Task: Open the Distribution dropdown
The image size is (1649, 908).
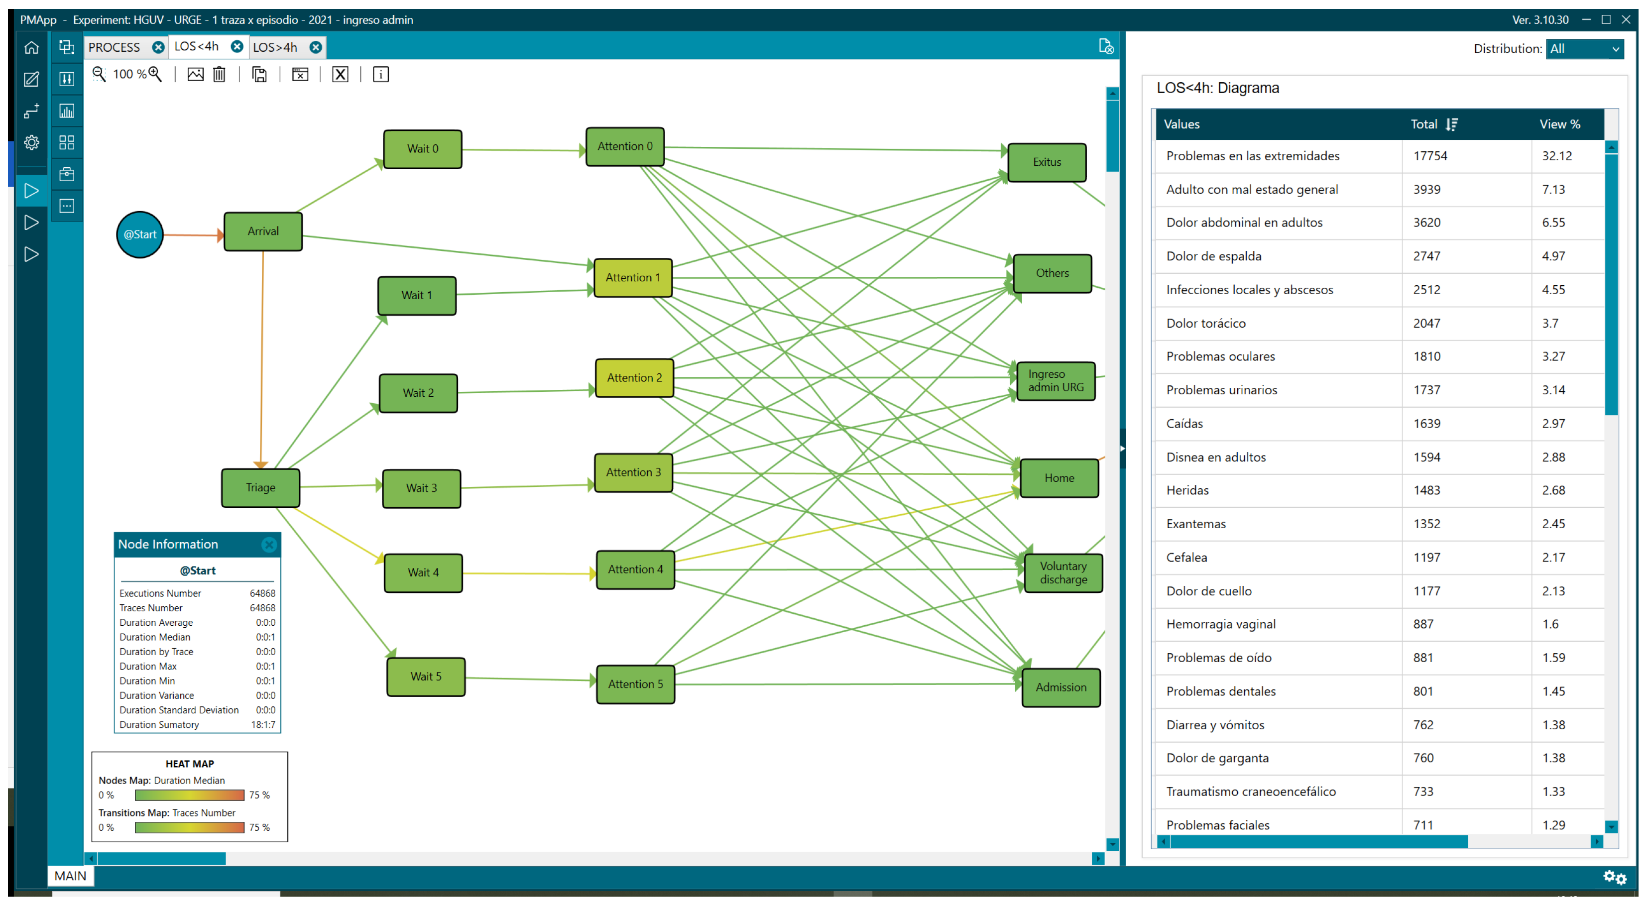Action: click(x=1584, y=49)
